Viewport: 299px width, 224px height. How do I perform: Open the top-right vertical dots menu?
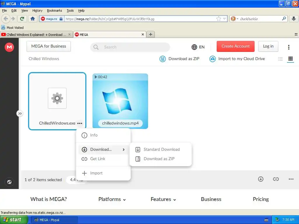[289, 47]
